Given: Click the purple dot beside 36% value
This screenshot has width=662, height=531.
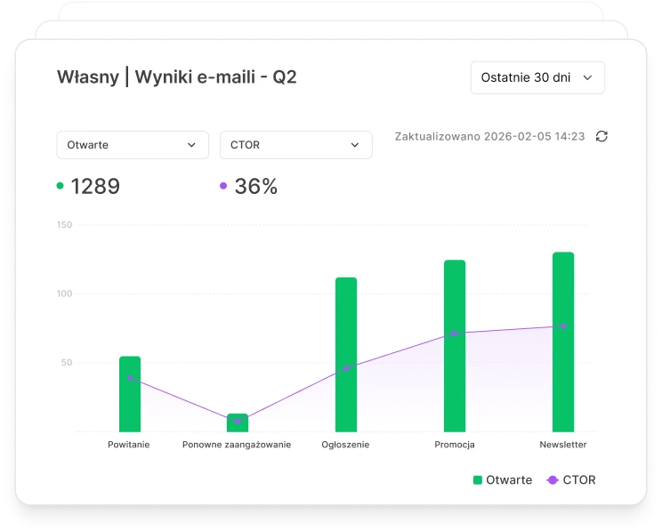Looking at the screenshot, I should 223,186.
